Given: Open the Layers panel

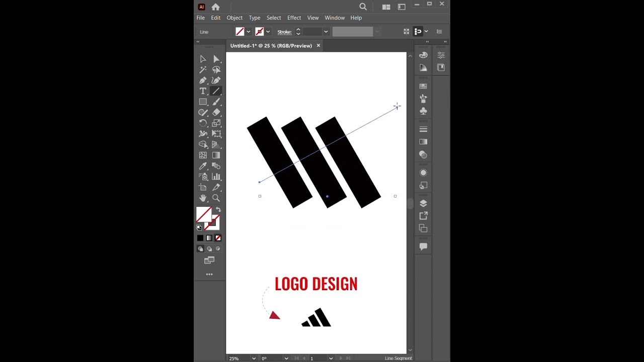Looking at the screenshot, I should coord(423,204).
